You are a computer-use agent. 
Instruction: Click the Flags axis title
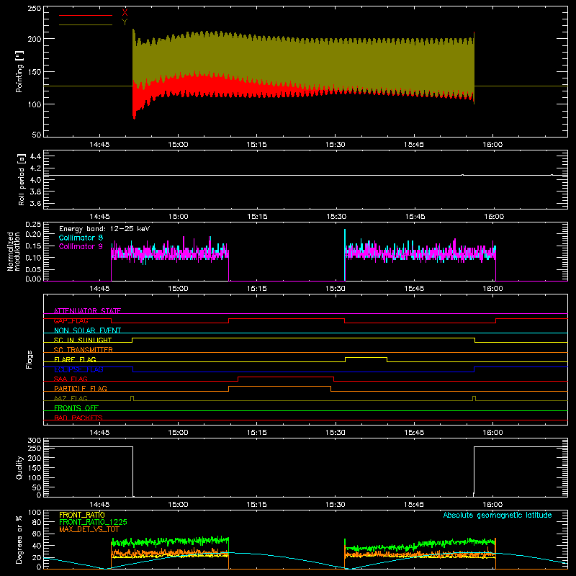coord(30,359)
